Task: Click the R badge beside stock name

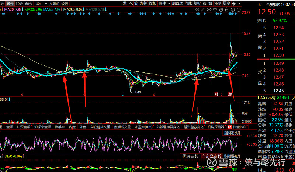Action: [260, 4]
